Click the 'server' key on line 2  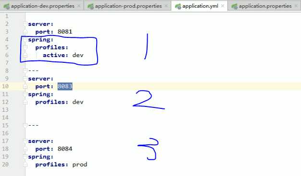[39, 24]
